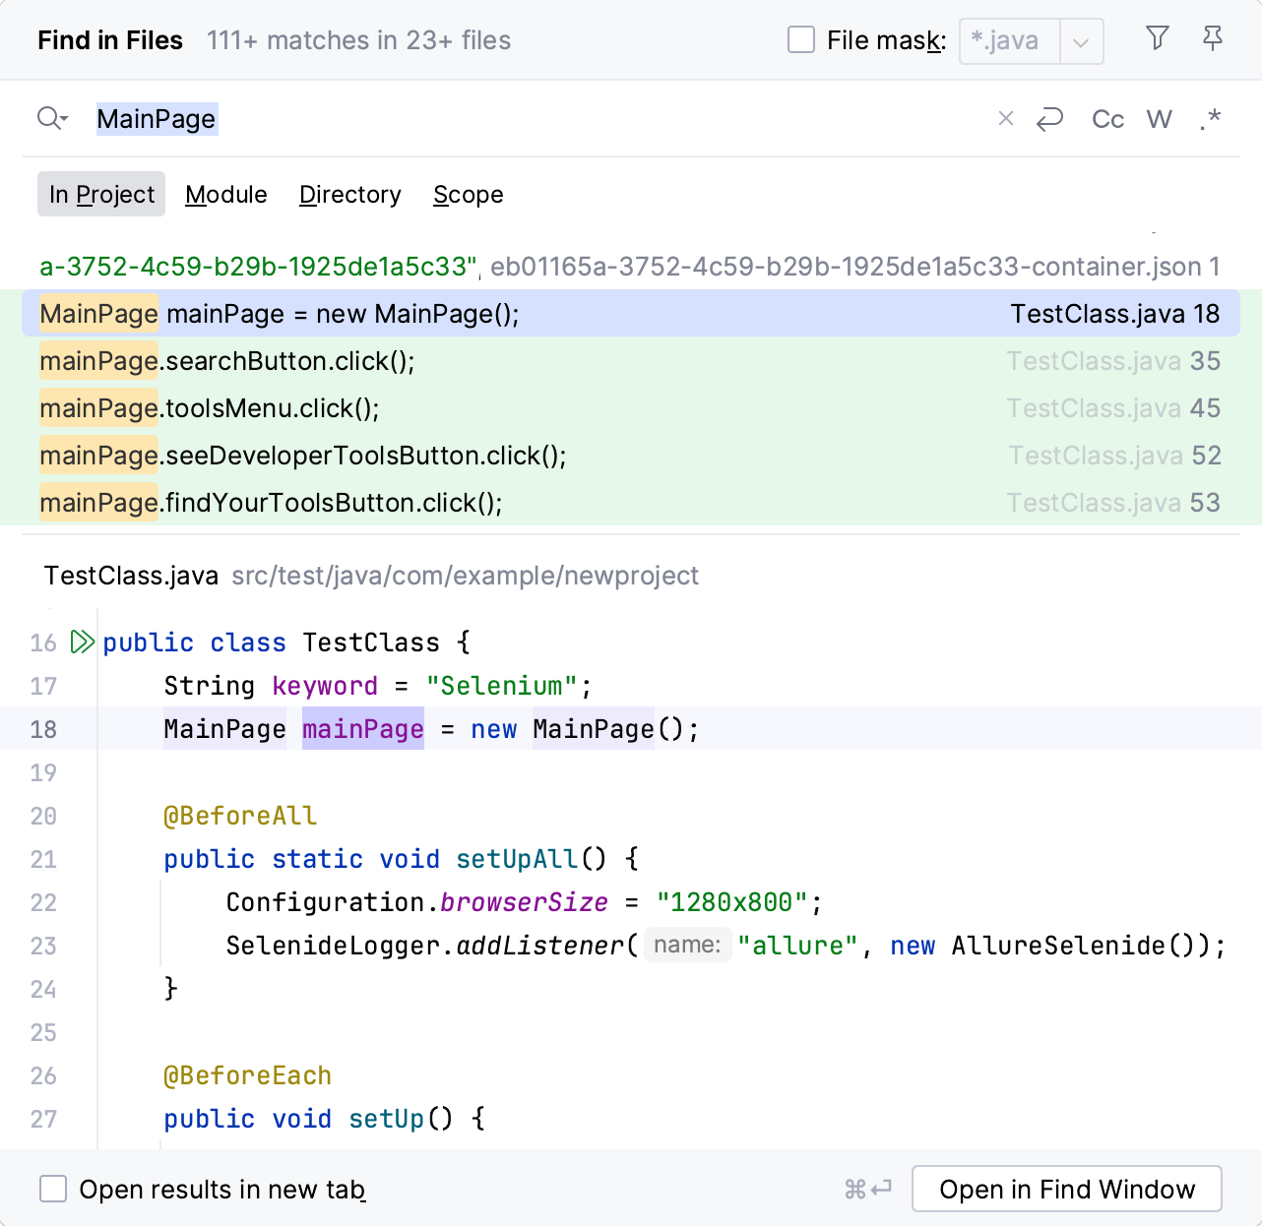This screenshot has height=1226, width=1262.
Task: Switch to the Module scope tab
Action: tap(226, 194)
